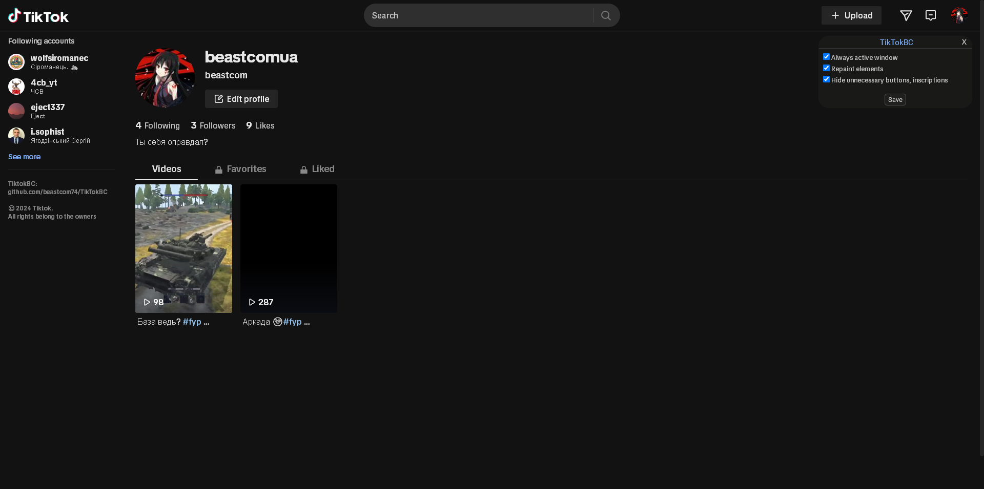Image resolution: width=984 pixels, height=489 pixels.
Task: Click the #fyp hashtag under Аркада
Action: point(293,322)
